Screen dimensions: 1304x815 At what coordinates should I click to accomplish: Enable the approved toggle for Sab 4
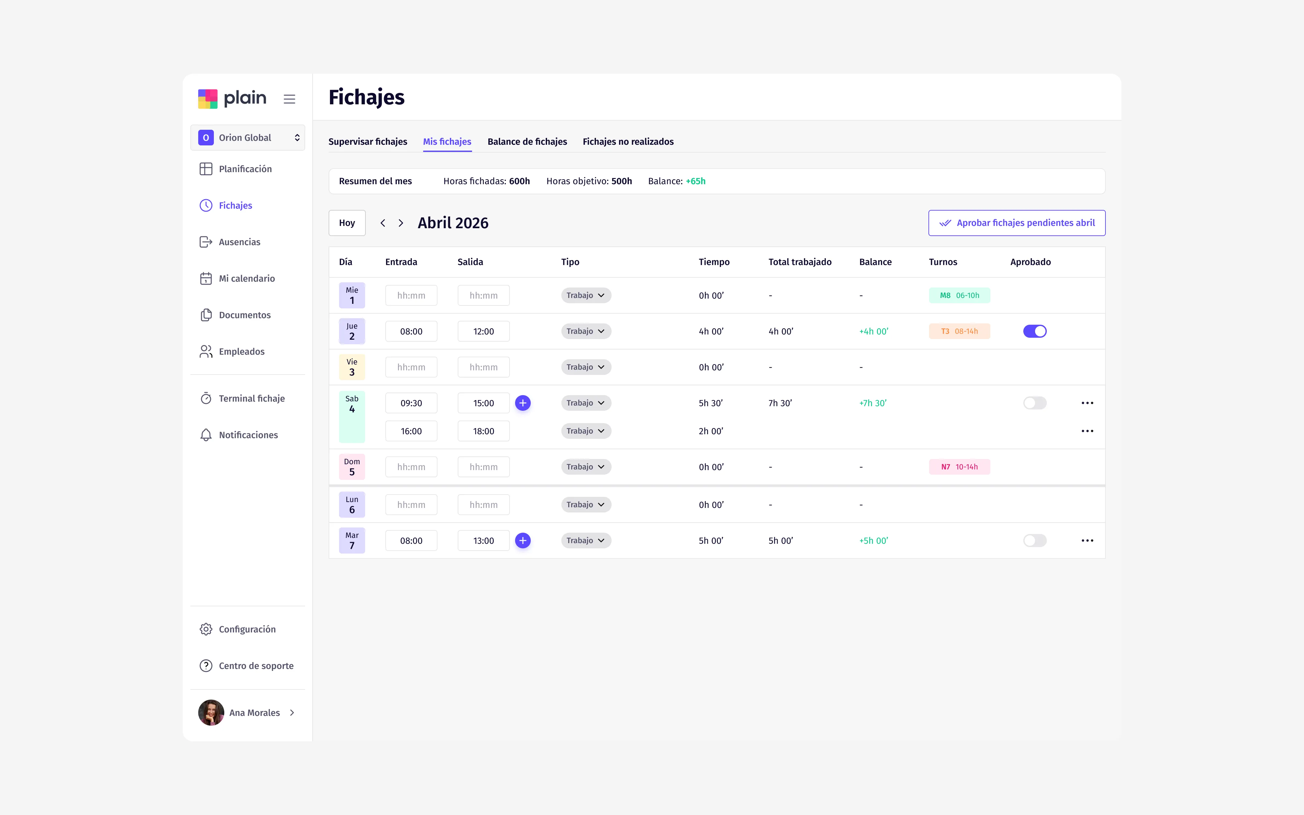click(x=1035, y=403)
